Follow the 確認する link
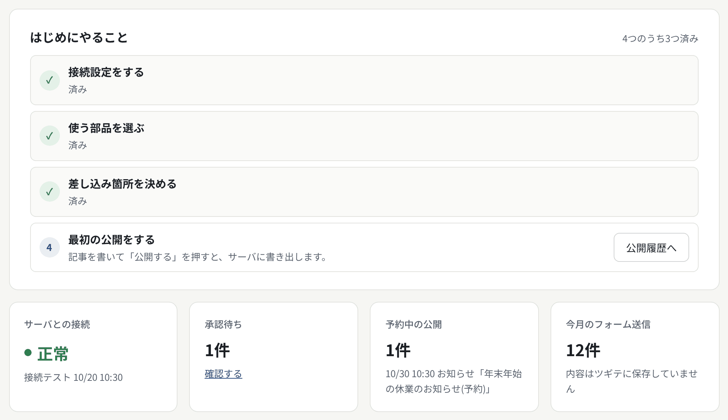Viewport: 728px width, 420px height. pos(223,374)
